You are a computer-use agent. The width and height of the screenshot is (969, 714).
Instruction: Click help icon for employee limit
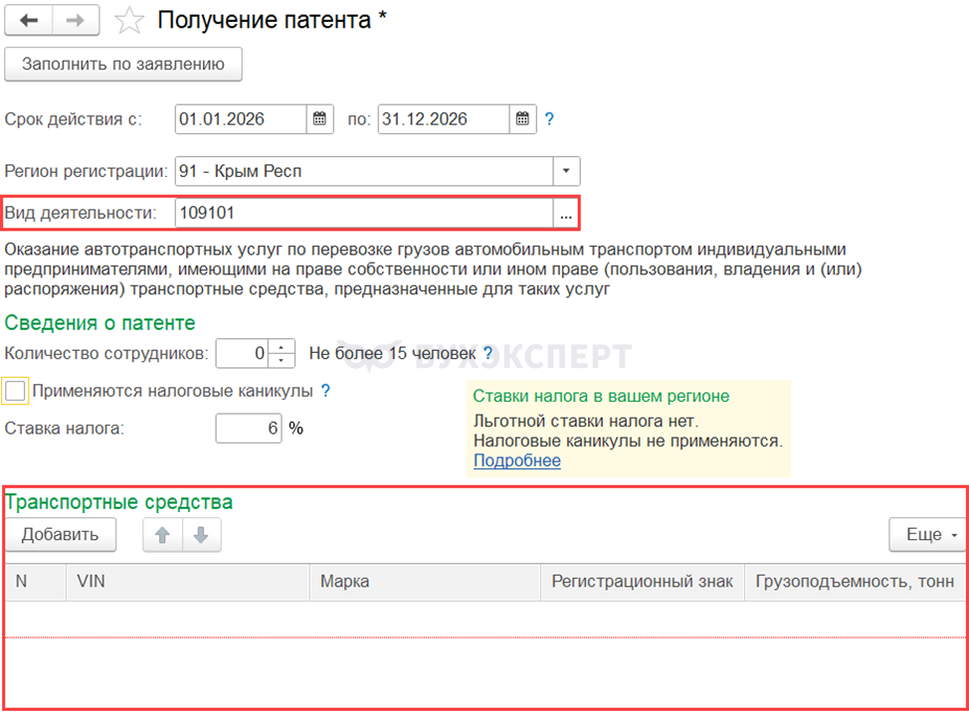(x=487, y=353)
